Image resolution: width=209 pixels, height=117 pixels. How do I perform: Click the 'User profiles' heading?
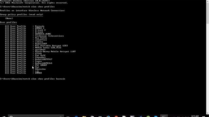(x=8, y=22)
